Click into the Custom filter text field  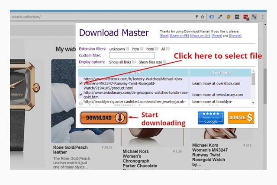(132, 55)
